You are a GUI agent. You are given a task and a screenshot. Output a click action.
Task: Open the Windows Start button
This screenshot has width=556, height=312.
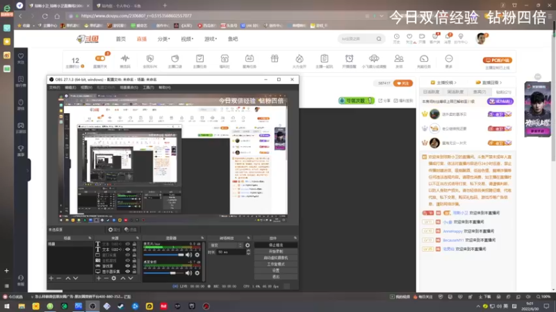(7, 306)
